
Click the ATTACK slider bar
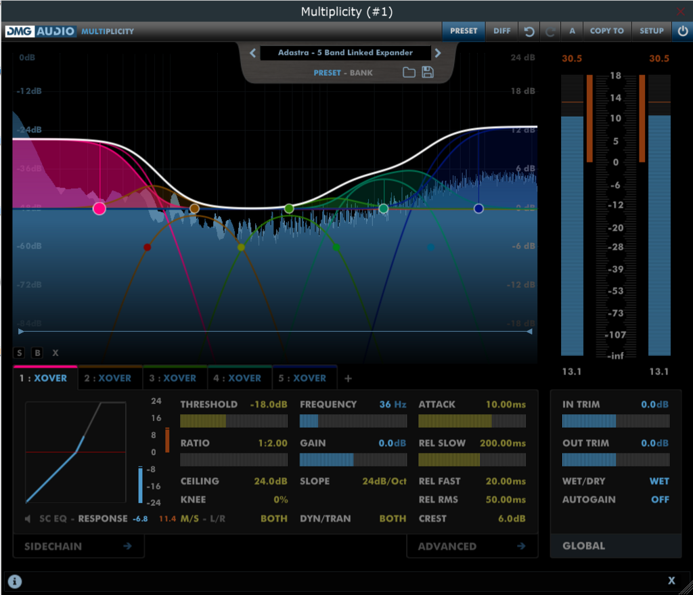tap(472, 421)
